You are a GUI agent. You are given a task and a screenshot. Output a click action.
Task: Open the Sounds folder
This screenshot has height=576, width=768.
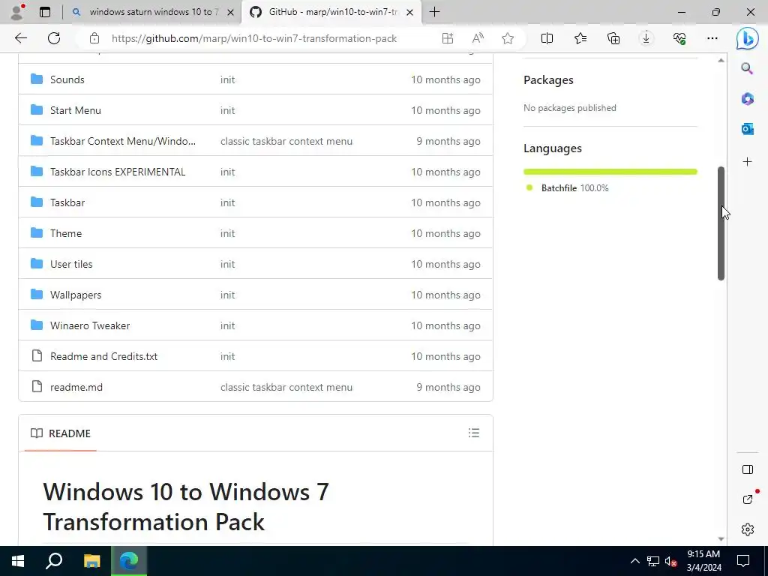point(67,79)
